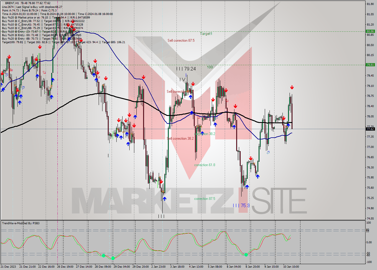Click the green 79.81 price tag on axis
Image resolution: width=377 pixels, height=270 pixels.
(x=370, y=65)
